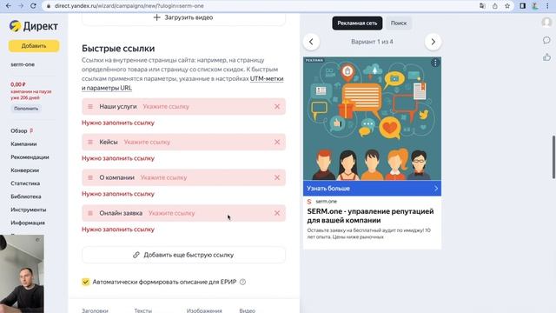Go forward in browser history
Image resolution: width=556 pixels, height=313 pixels.
coord(21,6)
